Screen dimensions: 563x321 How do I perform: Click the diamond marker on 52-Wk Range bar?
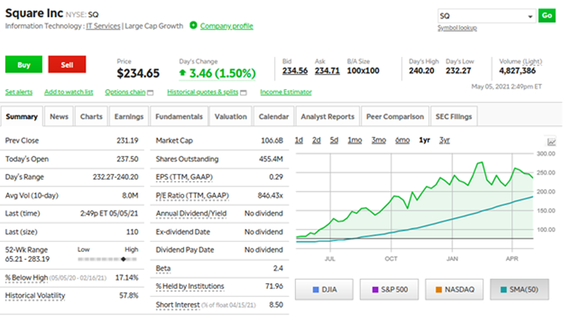click(x=123, y=259)
